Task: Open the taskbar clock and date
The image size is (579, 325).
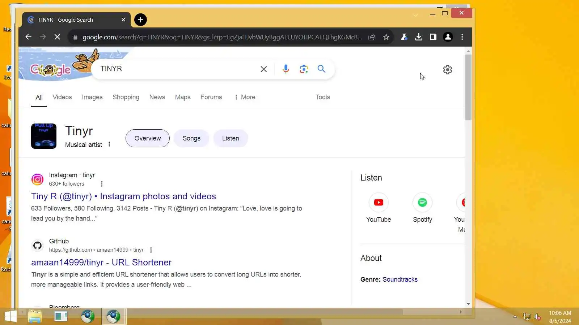Action: tap(560, 317)
